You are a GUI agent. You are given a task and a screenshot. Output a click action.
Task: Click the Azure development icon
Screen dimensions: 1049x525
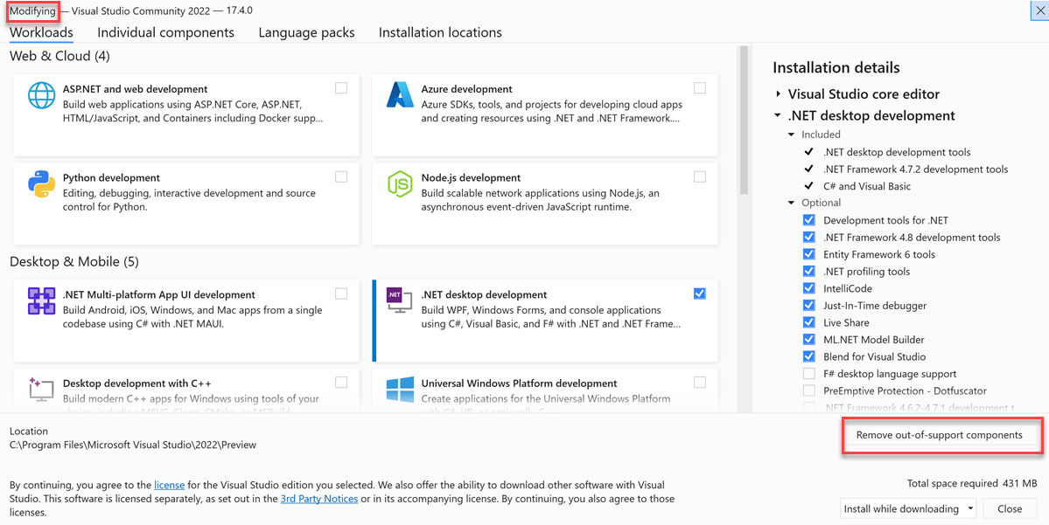tap(400, 95)
